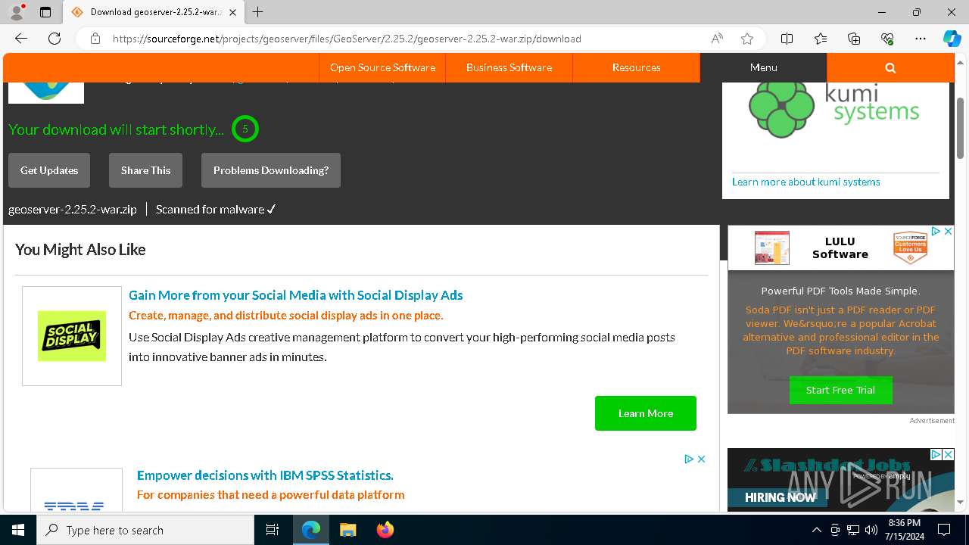969x545 pixels.
Task: Click the Social Display logo thumbnail
Action: click(72, 336)
